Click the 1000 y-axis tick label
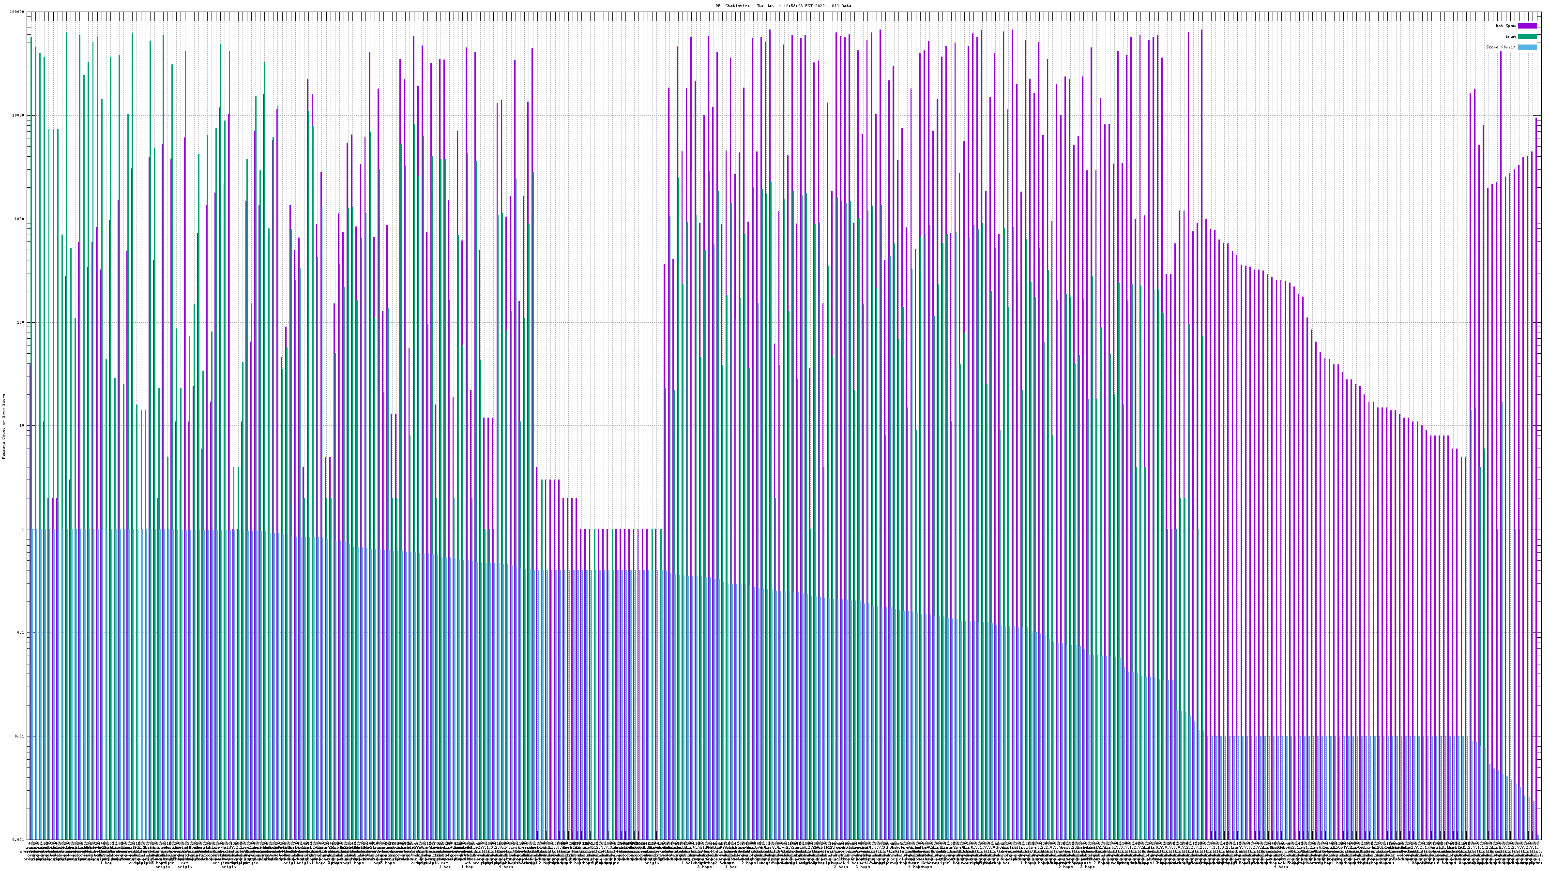The image size is (1549, 871). click(20, 219)
